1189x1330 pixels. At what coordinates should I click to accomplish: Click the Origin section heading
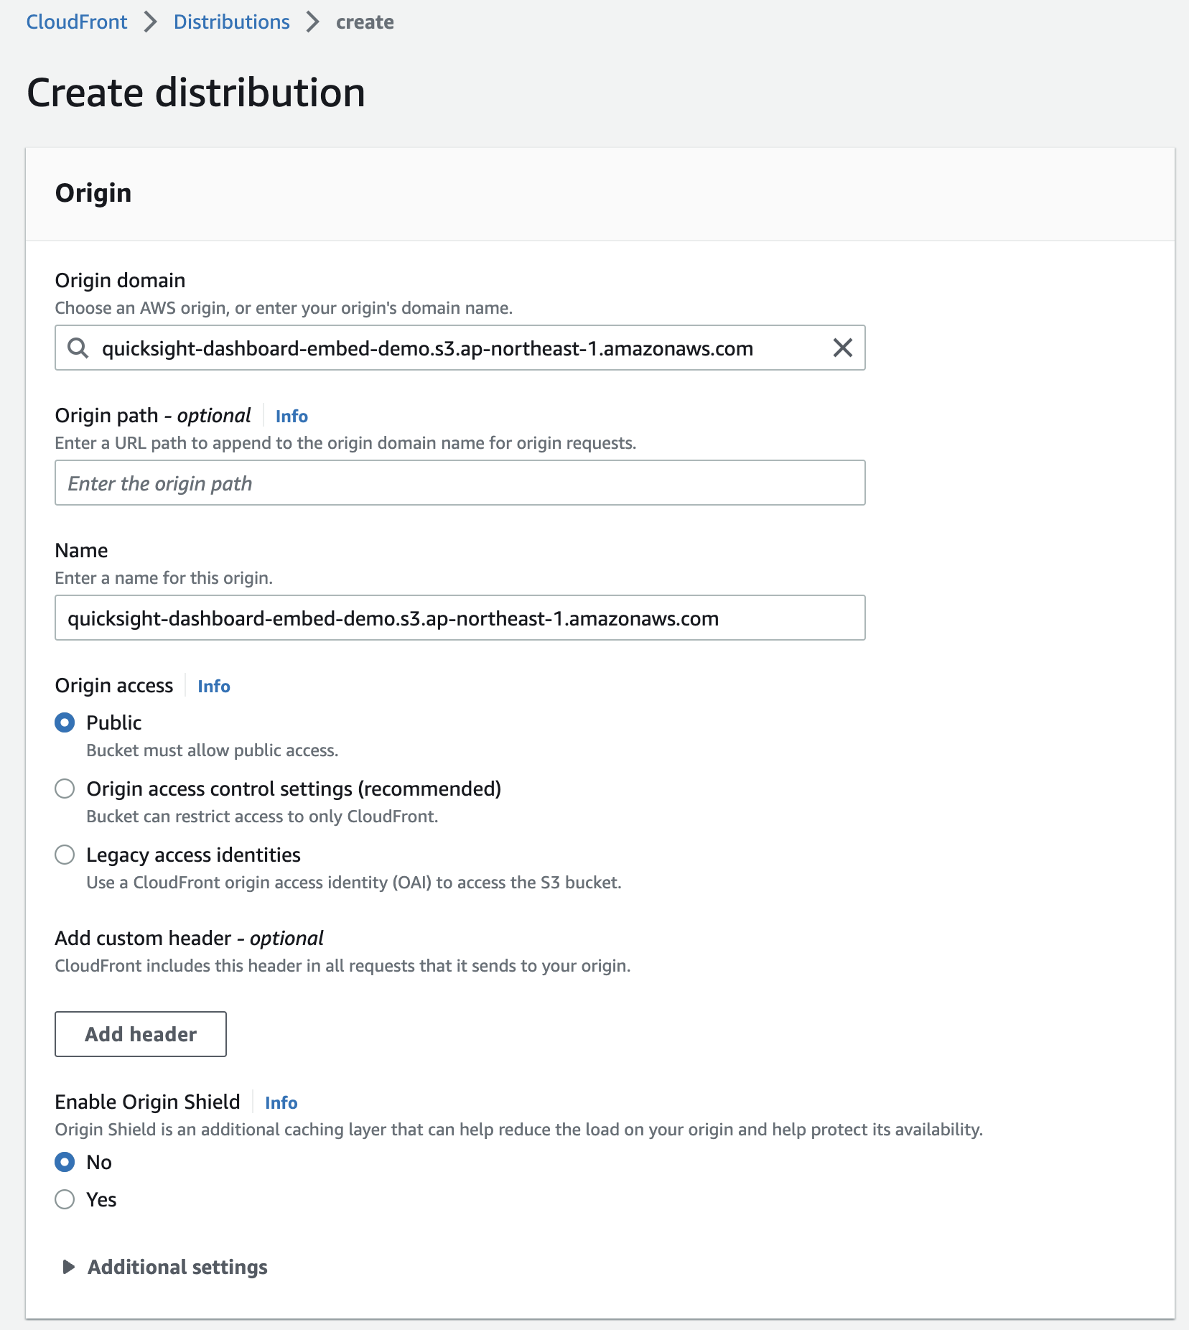tap(93, 193)
